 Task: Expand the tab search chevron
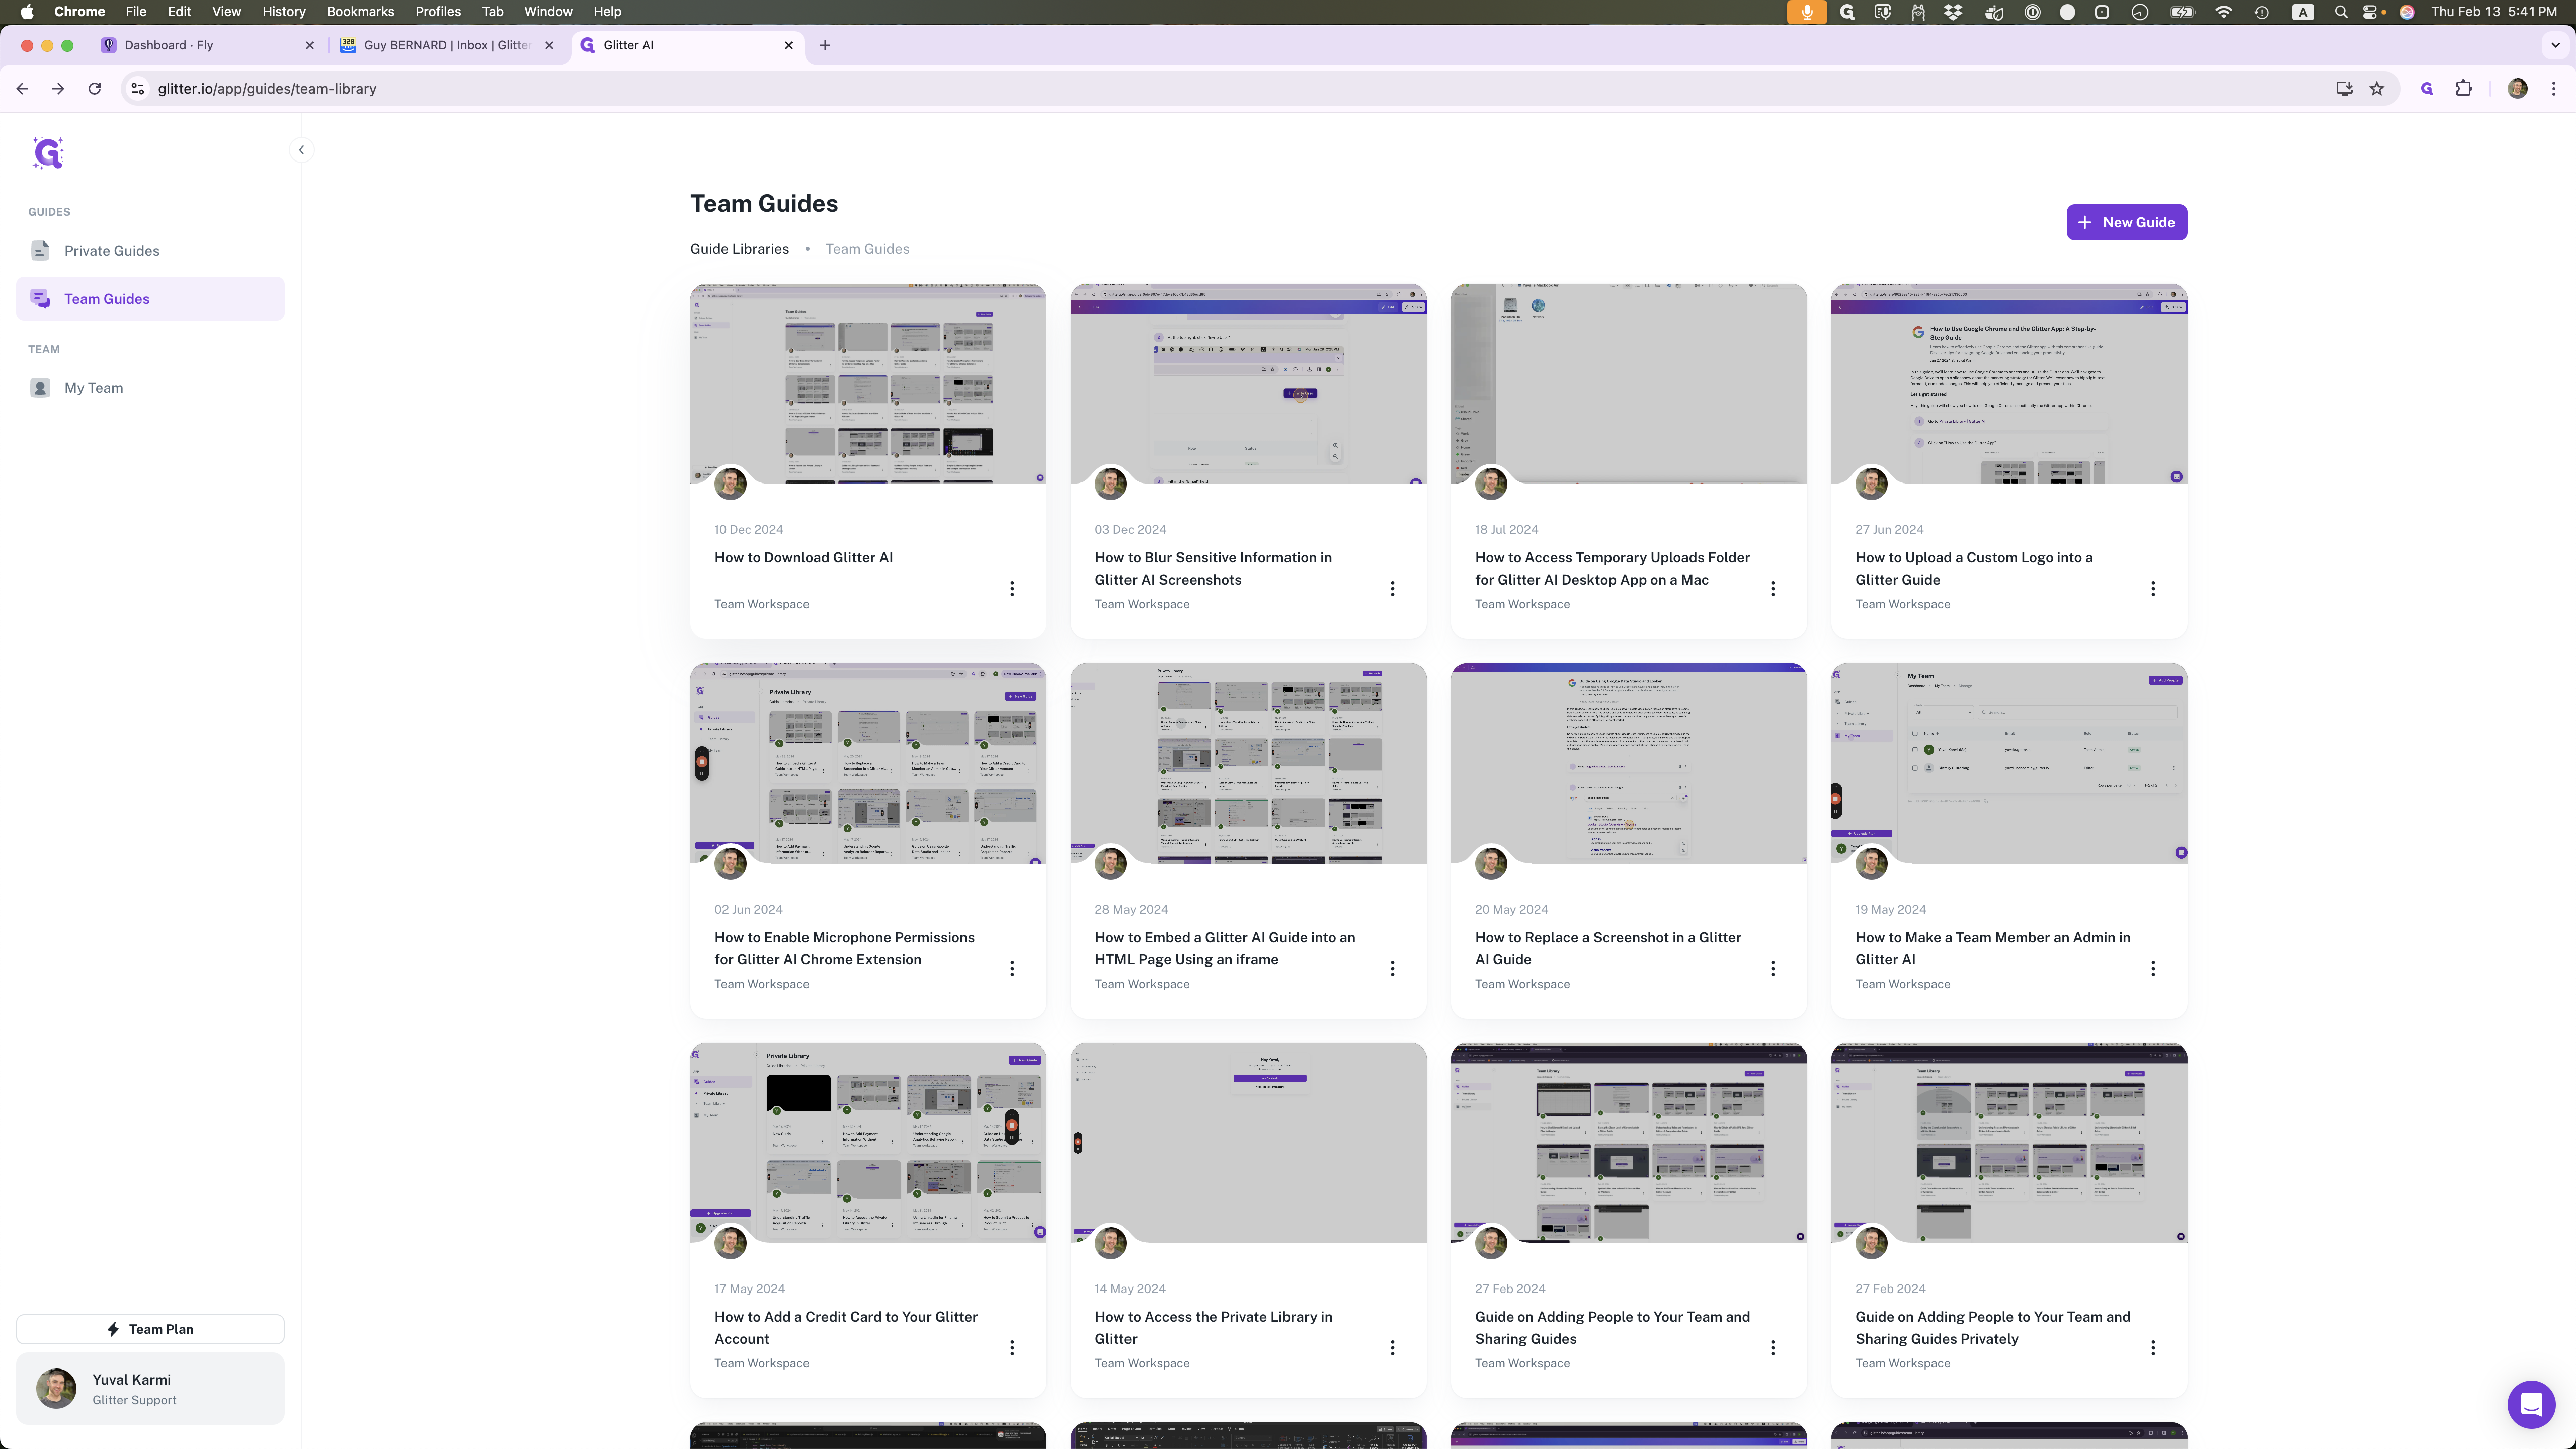click(x=2555, y=45)
